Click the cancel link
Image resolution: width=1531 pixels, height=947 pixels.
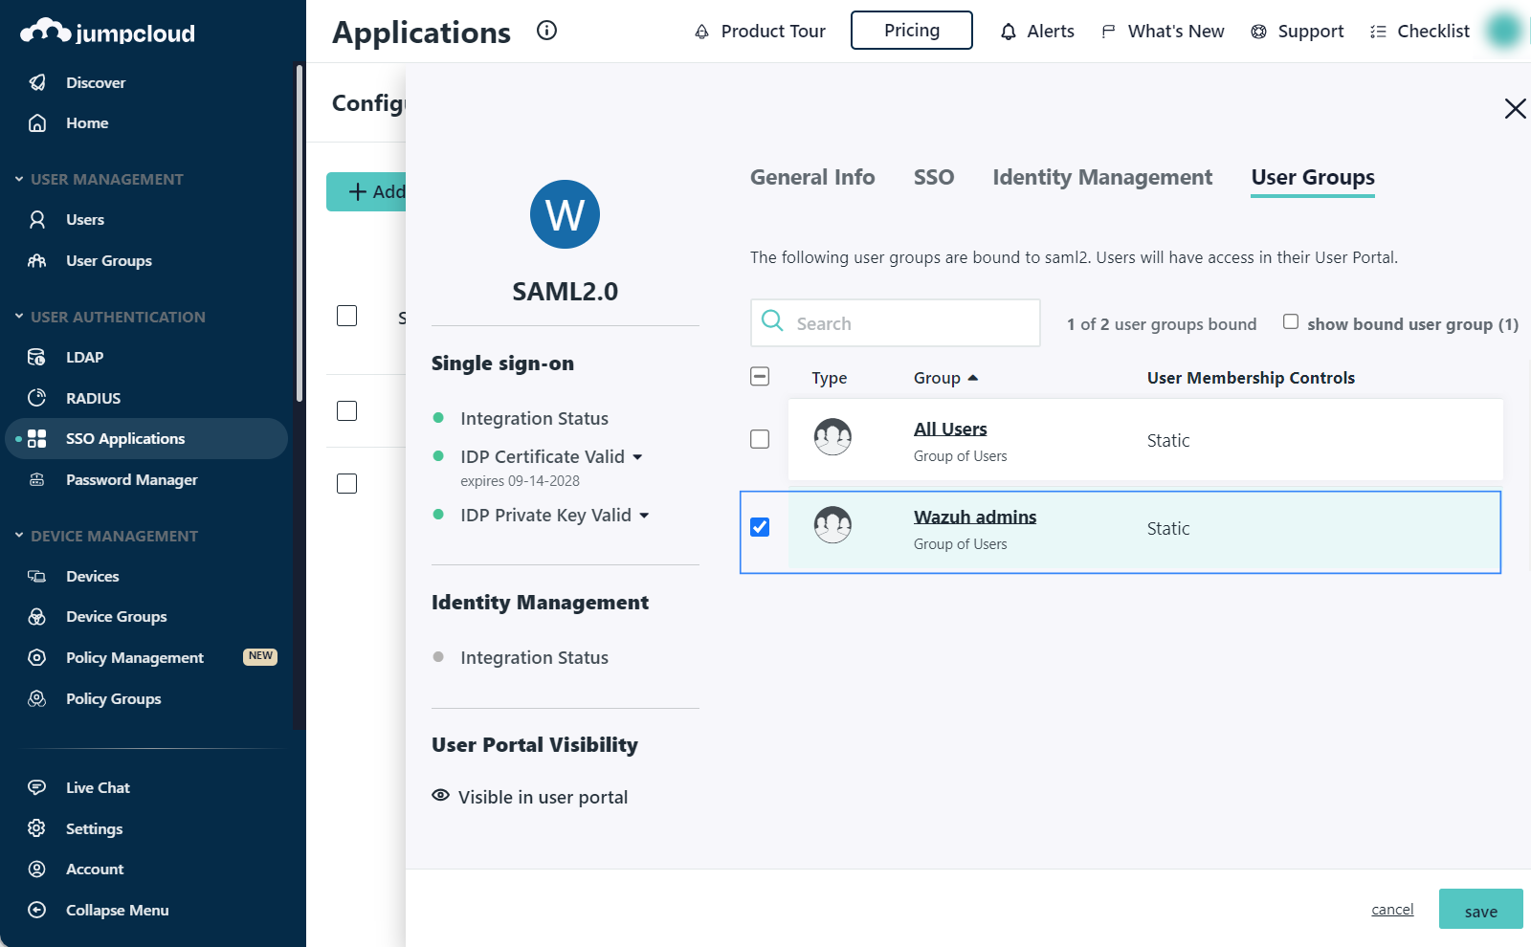pyautogui.click(x=1391, y=910)
